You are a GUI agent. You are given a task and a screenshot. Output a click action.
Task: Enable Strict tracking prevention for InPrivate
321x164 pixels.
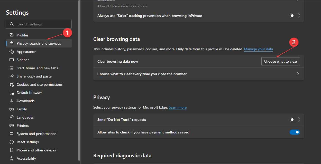coord(295,16)
